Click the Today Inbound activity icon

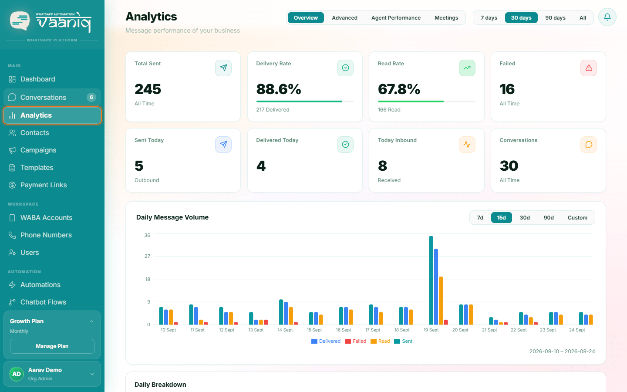pos(467,145)
